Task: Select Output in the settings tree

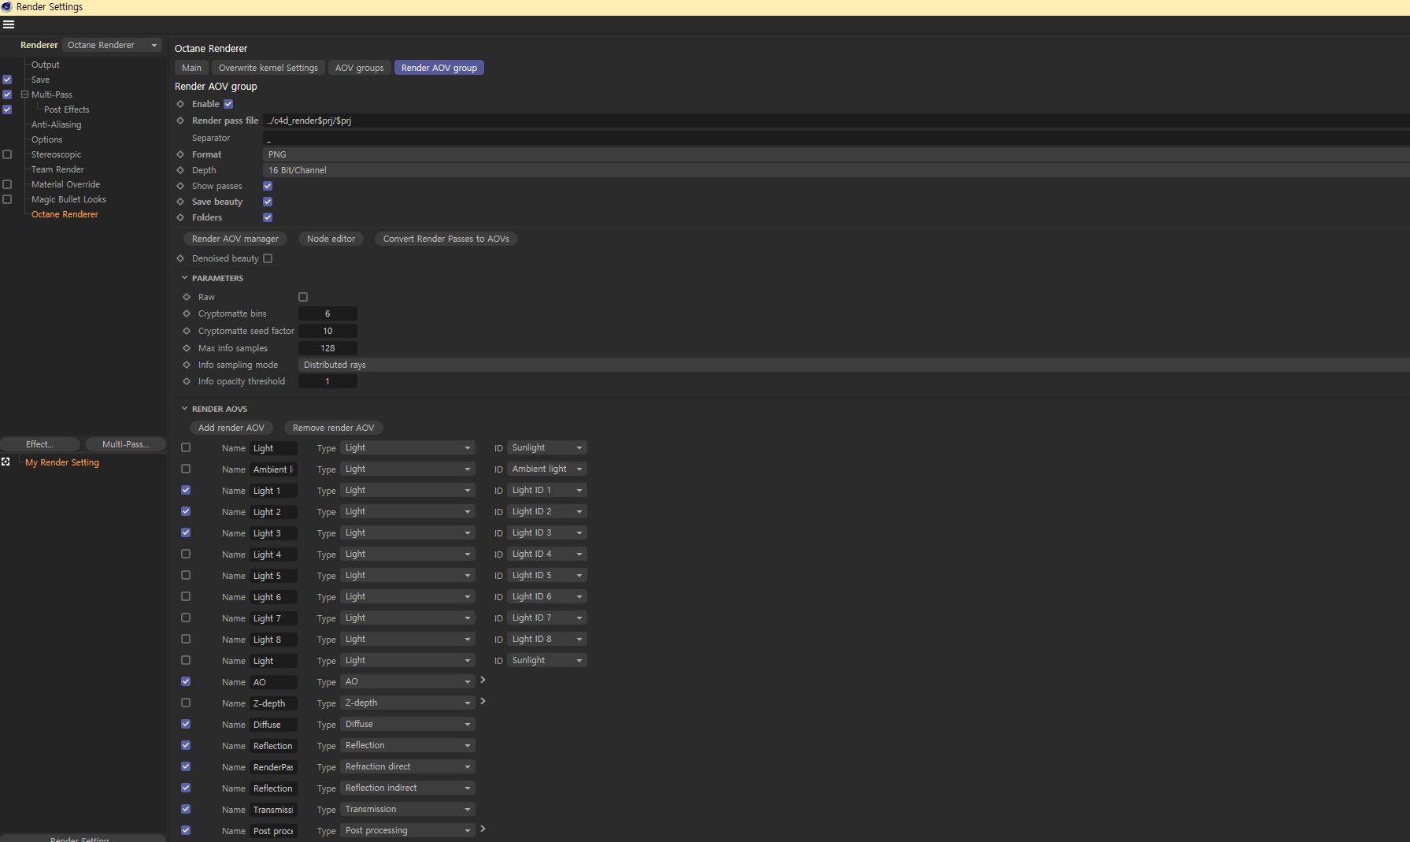Action: pos(46,65)
